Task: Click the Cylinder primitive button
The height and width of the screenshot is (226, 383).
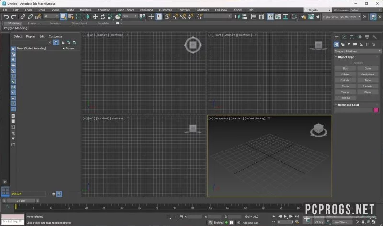Action: pos(345,80)
